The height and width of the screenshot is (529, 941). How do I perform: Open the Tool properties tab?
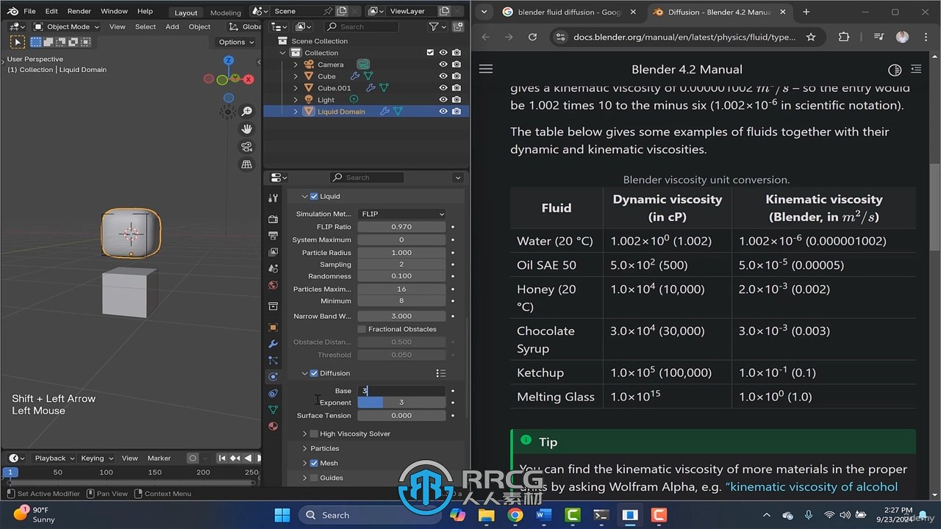point(273,198)
